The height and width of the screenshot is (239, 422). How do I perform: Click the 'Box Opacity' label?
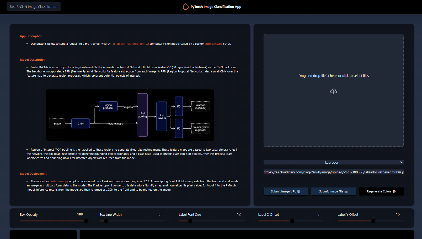point(29,214)
